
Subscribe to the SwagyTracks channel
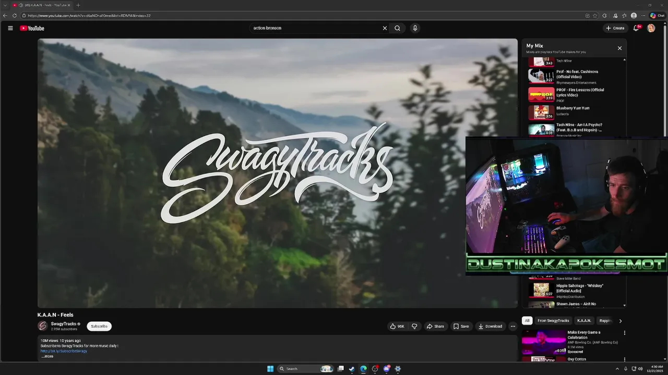99,327
